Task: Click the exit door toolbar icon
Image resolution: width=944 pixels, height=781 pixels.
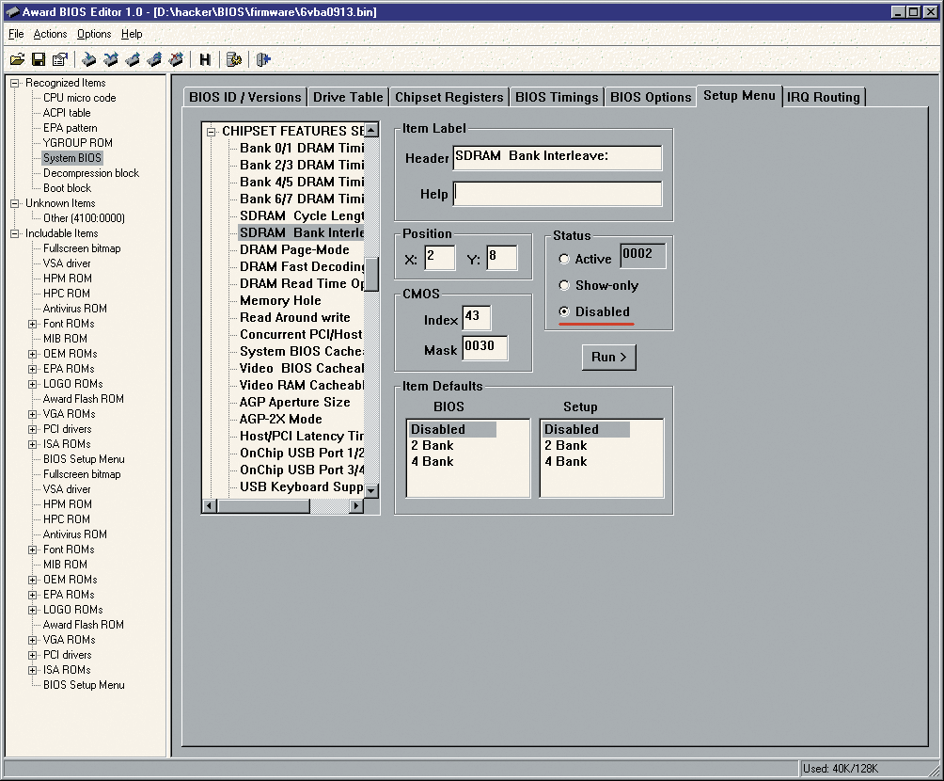Action: [263, 59]
